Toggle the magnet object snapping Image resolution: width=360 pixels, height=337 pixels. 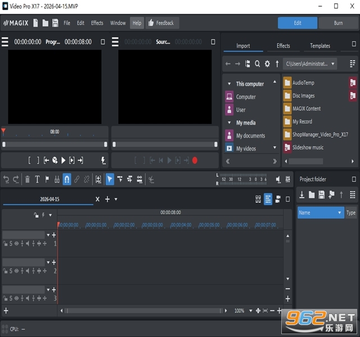[67, 179]
